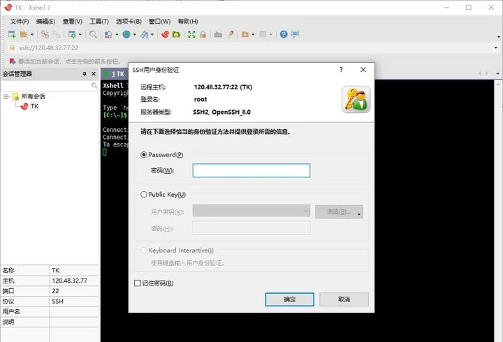Collapse the 所有会话 tree node
The width and height of the screenshot is (503, 342).
(6, 96)
